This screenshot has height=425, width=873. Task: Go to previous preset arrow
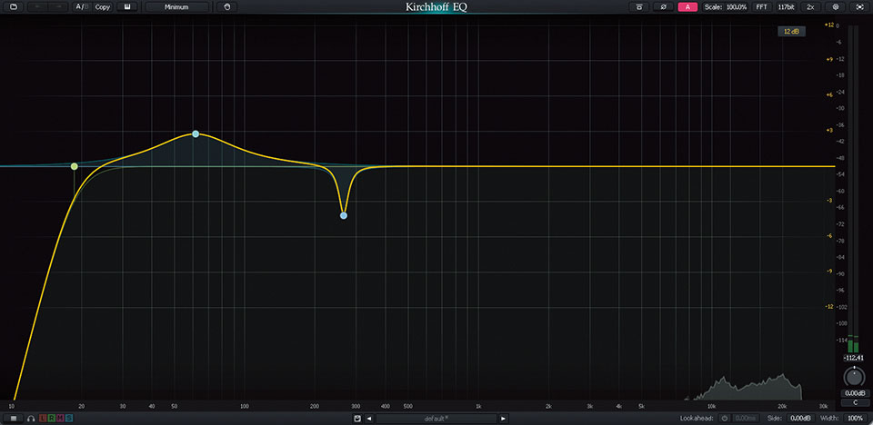(368, 419)
